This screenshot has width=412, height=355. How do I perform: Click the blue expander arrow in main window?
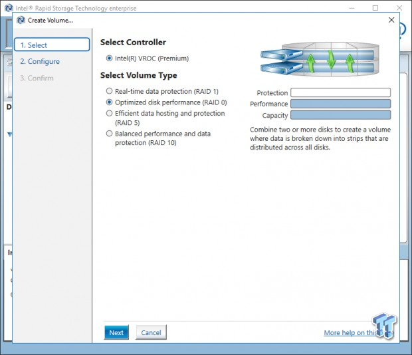tap(10, 134)
